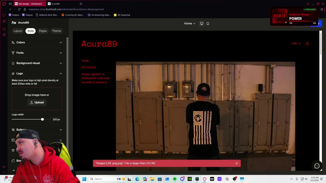The width and height of the screenshot is (326, 183).
Task: Open the history clock icon in Opera sidebar
Action: 4,29
